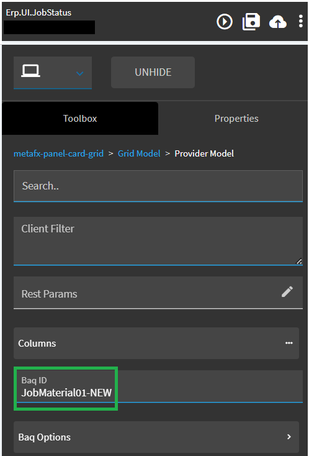Open Columns ellipsis options
309x456 pixels.
pyautogui.click(x=289, y=343)
